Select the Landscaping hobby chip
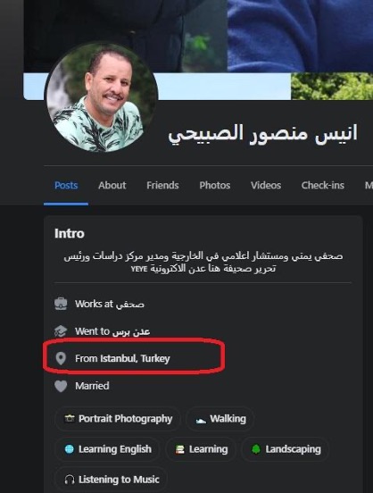Viewport: 373px width, 493px height. (x=286, y=449)
